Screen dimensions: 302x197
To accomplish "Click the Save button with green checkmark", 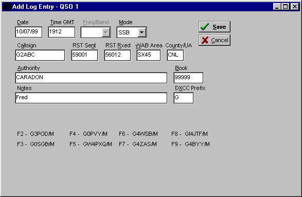I will coord(215,27).
